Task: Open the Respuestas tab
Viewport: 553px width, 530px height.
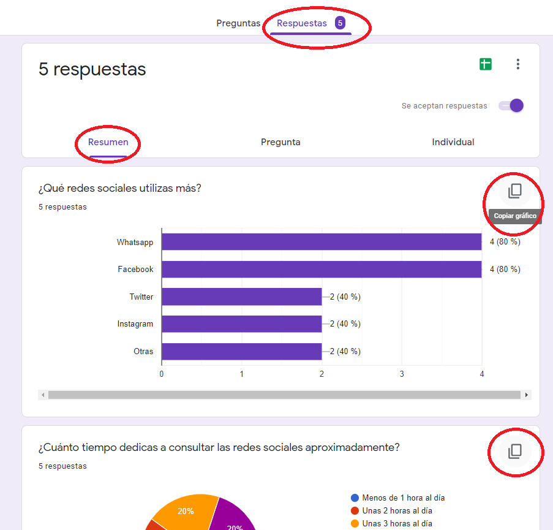Action: click(302, 23)
